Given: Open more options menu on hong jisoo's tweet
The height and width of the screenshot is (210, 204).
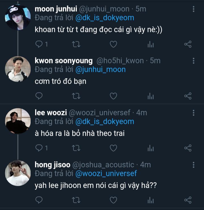Looking at the screenshot, I should tap(194, 165).
